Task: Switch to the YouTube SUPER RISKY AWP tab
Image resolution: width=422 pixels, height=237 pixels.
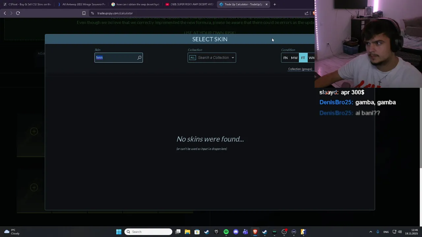Action: 190,4
